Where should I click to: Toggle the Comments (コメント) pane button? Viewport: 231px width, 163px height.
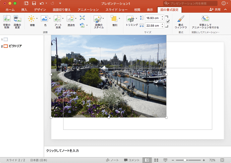click(x=132, y=160)
